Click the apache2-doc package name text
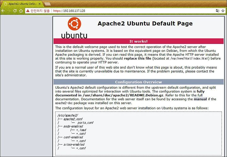Image resolution: width=227 pixels, height=157 pixels. 64,103
